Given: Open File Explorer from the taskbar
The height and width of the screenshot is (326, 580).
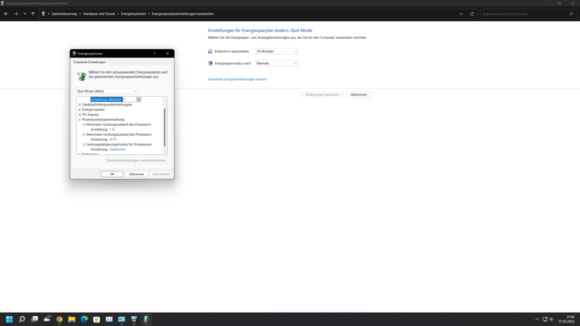Looking at the screenshot, I should (x=72, y=319).
